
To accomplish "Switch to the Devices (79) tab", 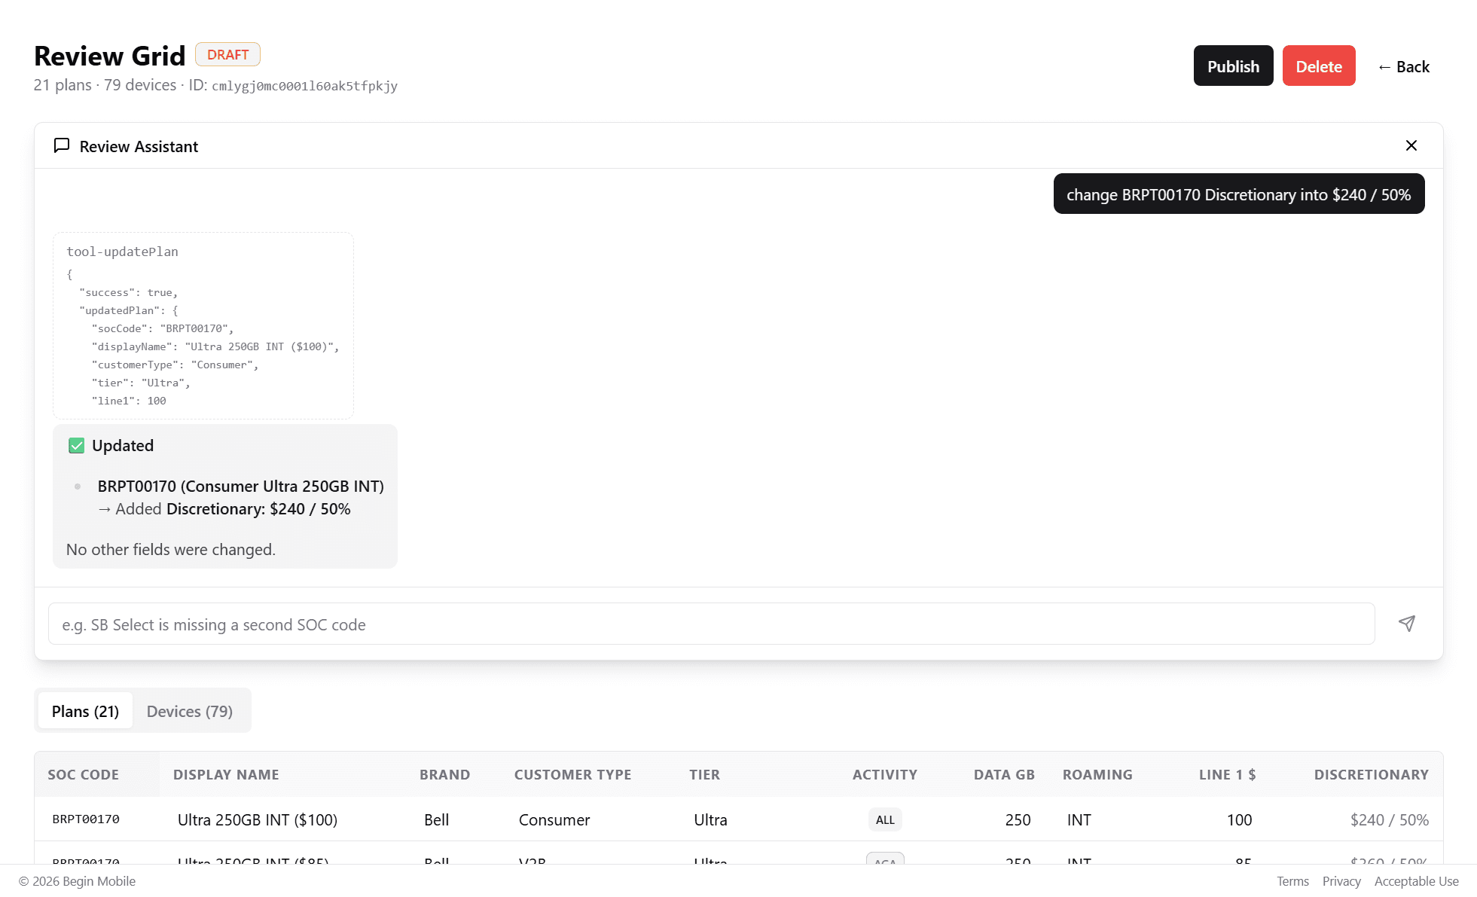I will (189, 710).
